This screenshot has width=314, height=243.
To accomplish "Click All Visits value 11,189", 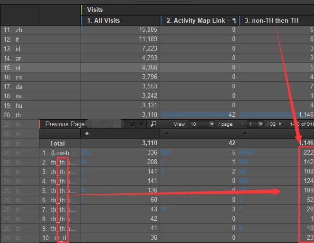I will point(148,39).
